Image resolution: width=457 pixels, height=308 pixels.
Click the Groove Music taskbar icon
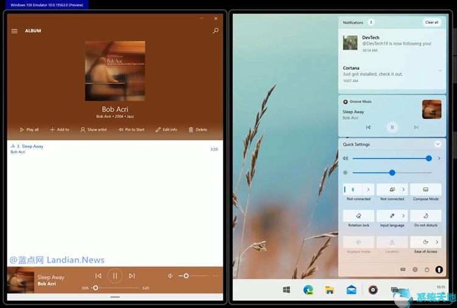click(373, 290)
